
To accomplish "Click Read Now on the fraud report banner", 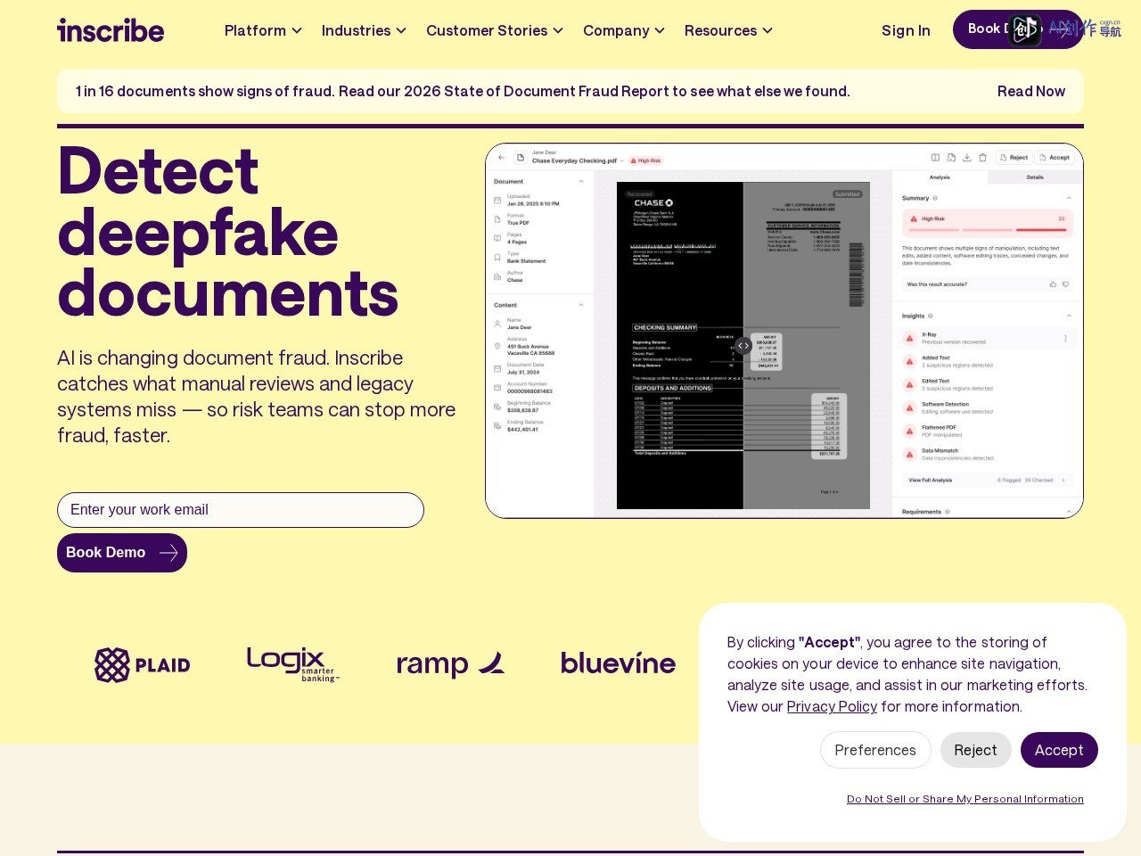I will point(1030,91).
